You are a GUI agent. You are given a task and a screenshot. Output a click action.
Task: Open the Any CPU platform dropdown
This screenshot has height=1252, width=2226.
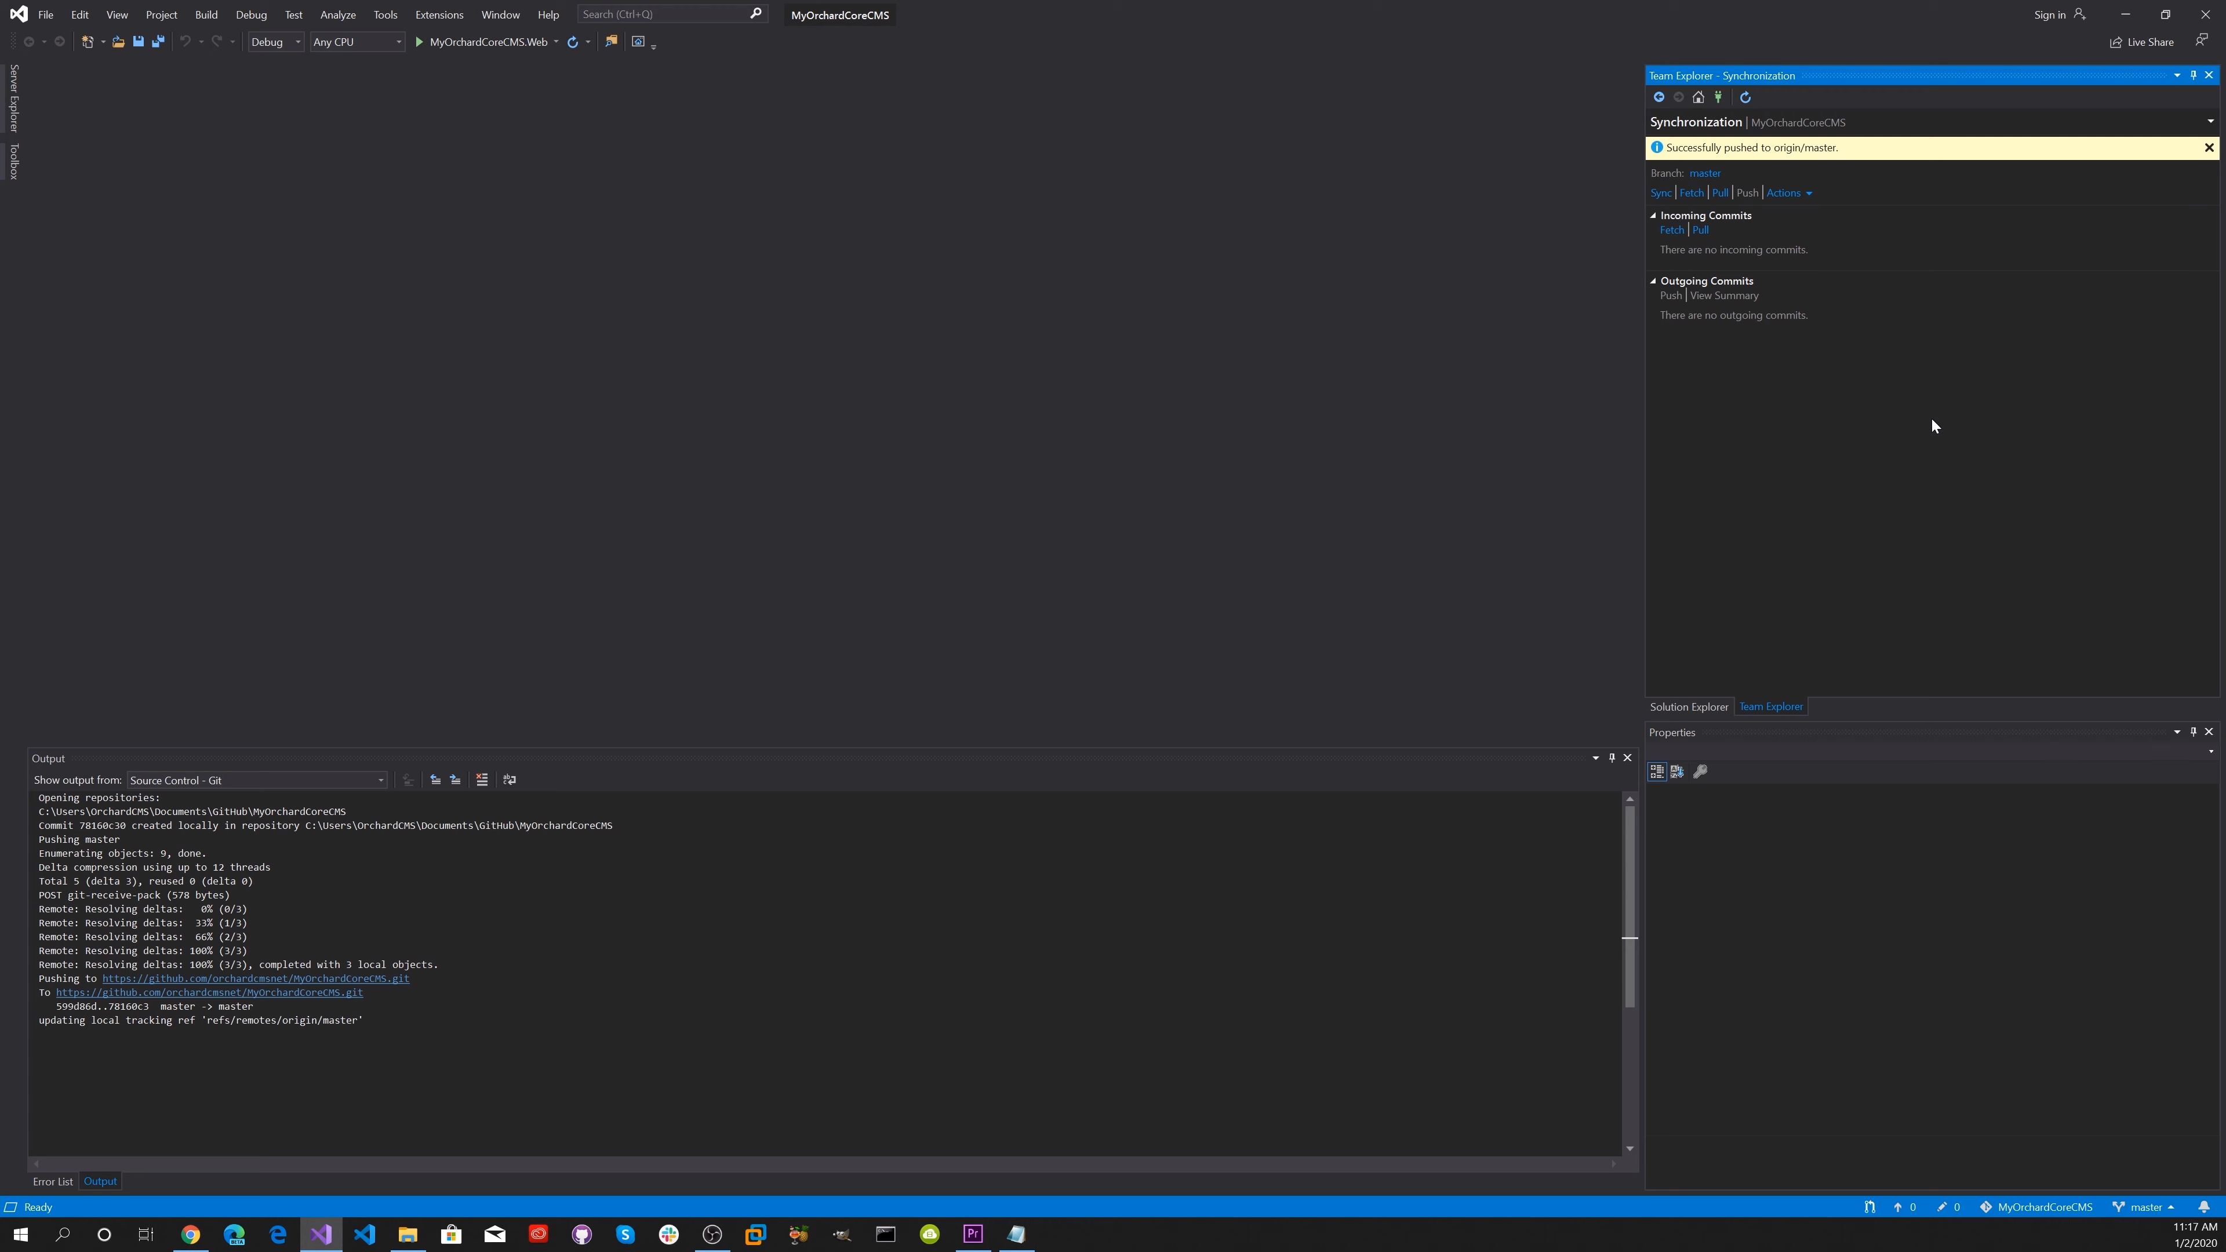(x=357, y=42)
